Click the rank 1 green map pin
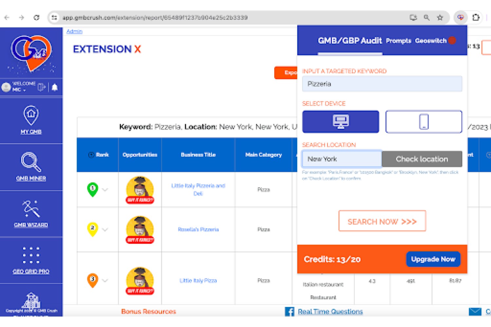 93,189
